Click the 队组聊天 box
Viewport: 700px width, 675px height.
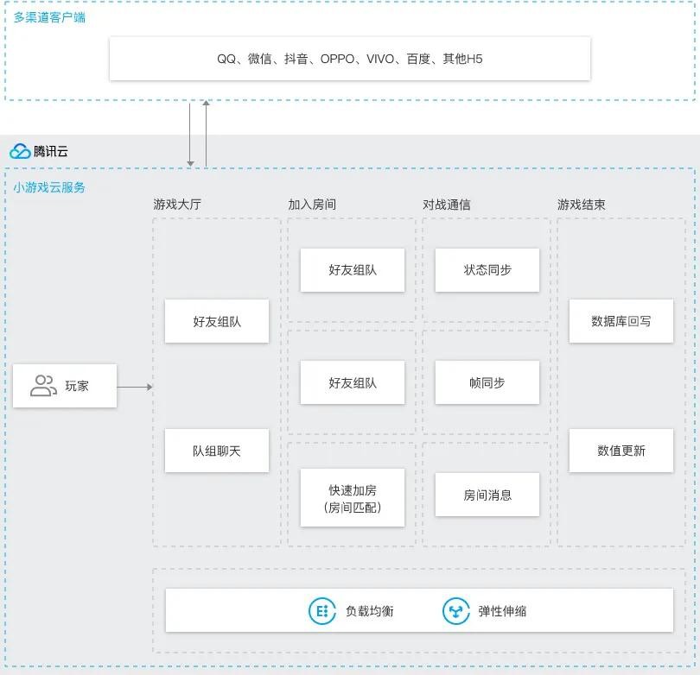click(x=217, y=451)
